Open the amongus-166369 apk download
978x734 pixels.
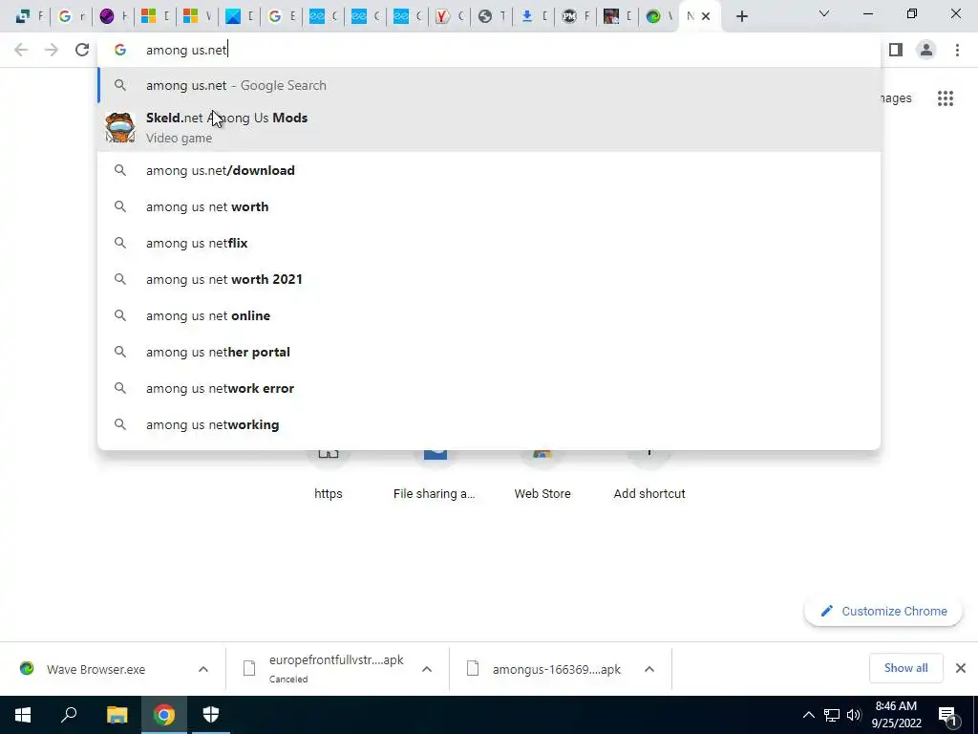coord(545,669)
